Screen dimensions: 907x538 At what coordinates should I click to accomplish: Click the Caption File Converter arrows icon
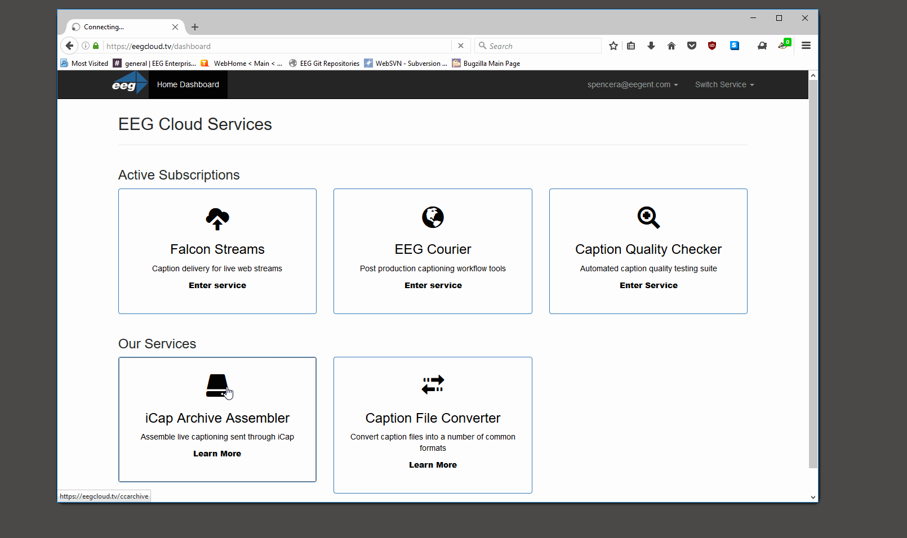point(433,385)
